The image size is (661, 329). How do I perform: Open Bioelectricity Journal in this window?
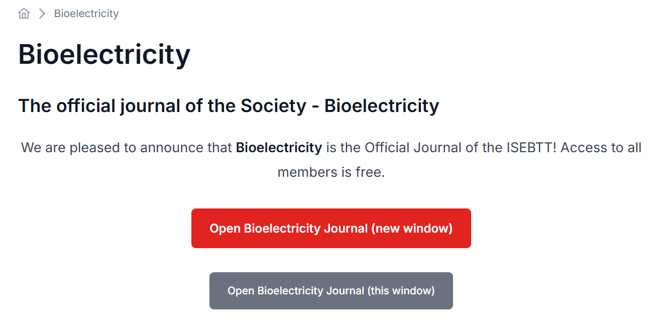(x=331, y=291)
